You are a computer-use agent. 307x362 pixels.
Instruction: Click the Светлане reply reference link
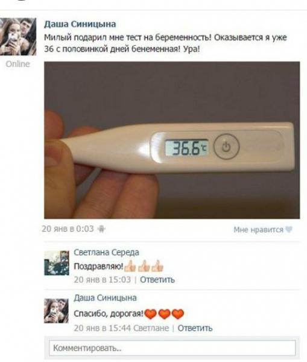(151, 328)
